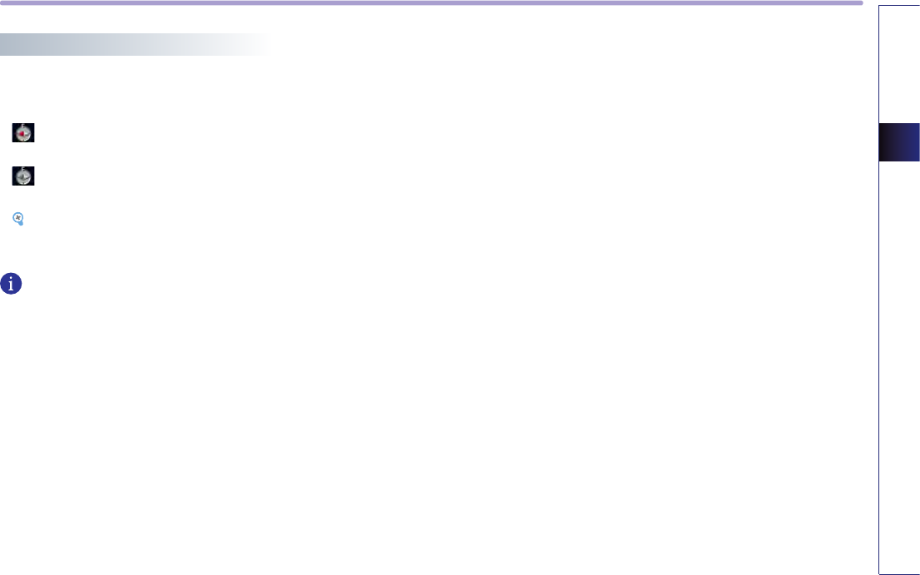Click the purple bar at top

point(431,3)
